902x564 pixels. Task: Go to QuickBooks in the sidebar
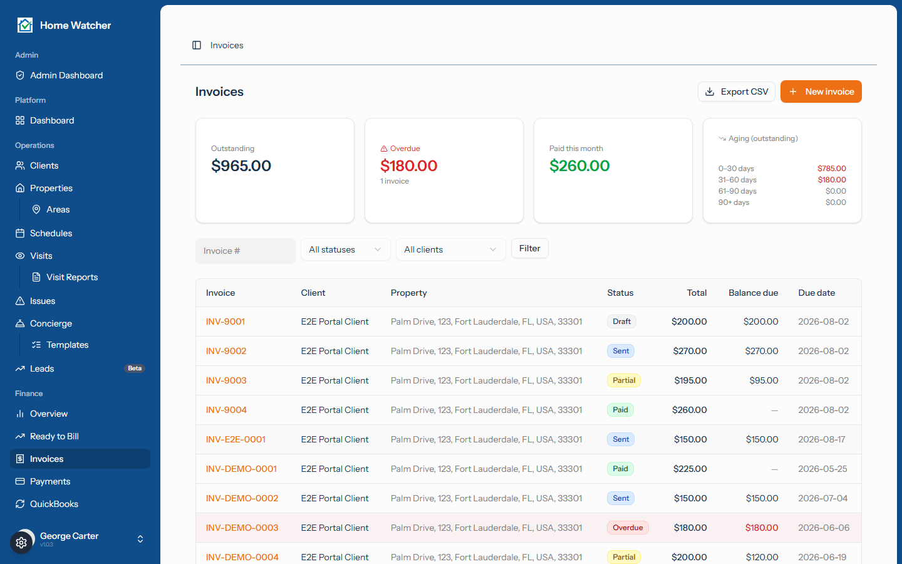[x=80, y=504]
